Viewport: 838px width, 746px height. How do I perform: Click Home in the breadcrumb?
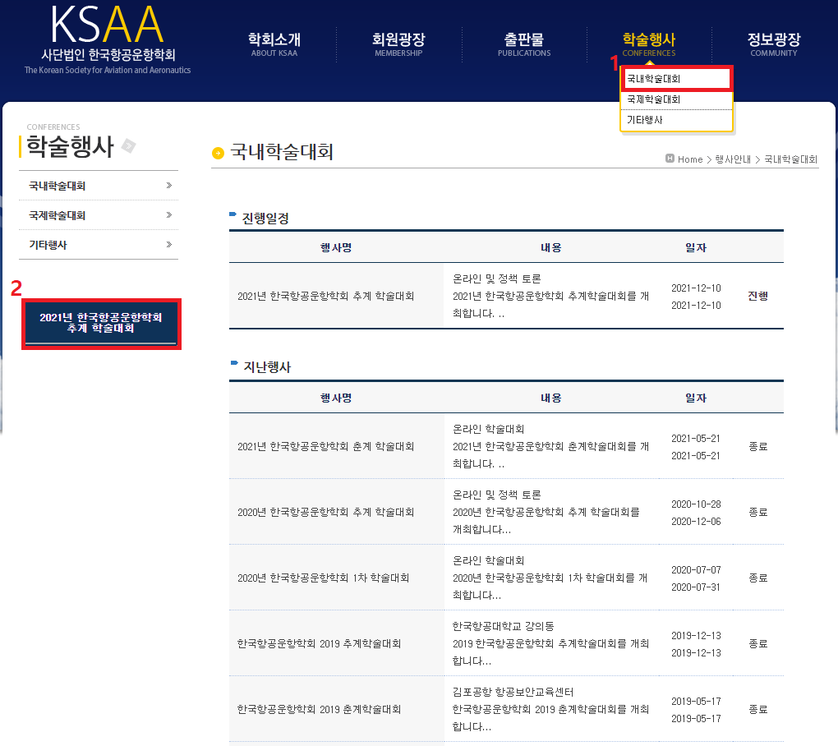690,159
